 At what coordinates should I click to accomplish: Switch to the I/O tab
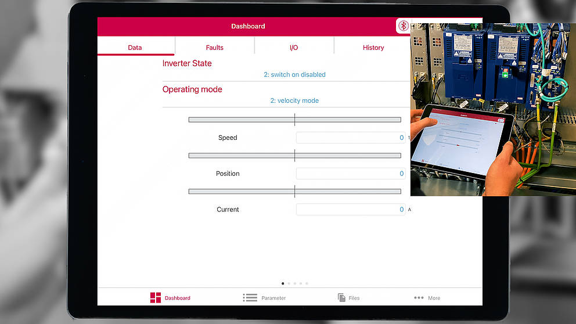[x=294, y=48]
